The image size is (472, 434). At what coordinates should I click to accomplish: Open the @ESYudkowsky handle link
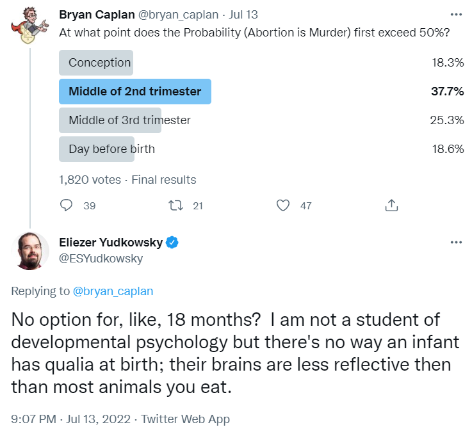click(x=101, y=259)
